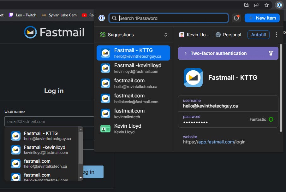Click the Watchtower icon on two-factor banner
Viewport: 286px width, 192px height.
271,53
